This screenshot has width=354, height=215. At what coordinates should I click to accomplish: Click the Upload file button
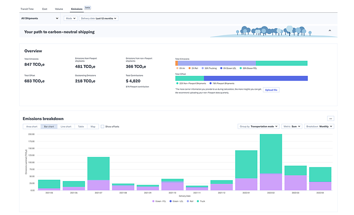pyautogui.click(x=271, y=90)
